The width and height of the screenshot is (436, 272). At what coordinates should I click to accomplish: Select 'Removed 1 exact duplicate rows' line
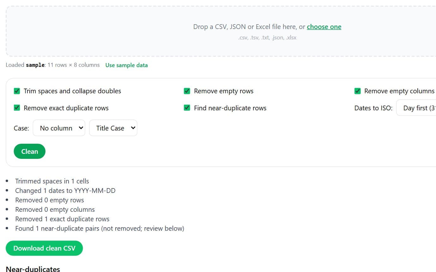click(x=62, y=219)
